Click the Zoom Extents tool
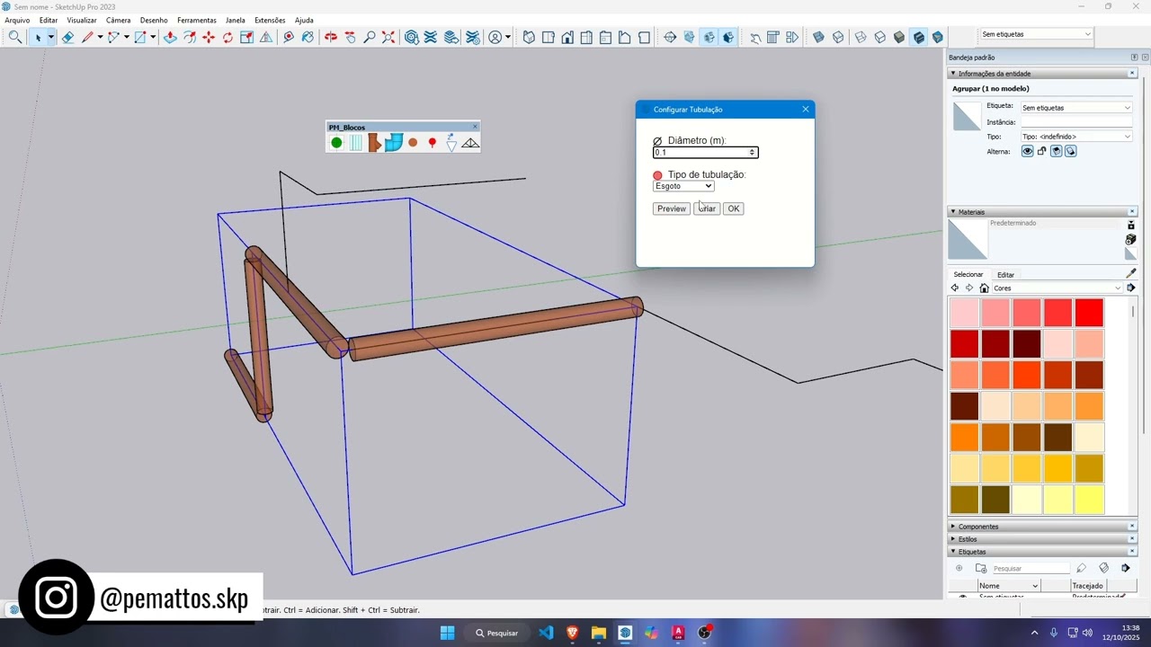The width and height of the screenshot is (1151, 647). pos(388,37)
